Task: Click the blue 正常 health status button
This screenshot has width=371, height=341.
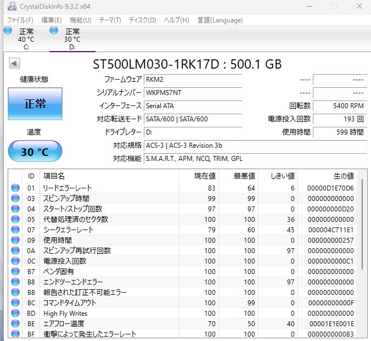Action: point(35,104)
